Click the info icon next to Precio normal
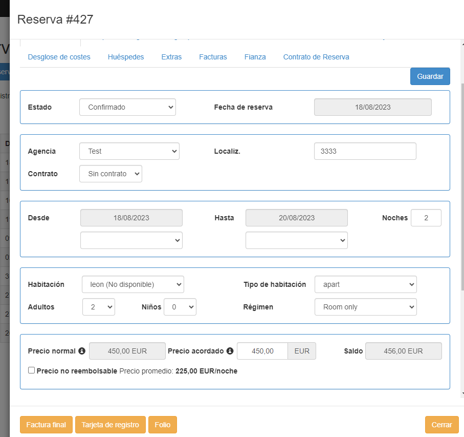Screen dimensions: 464x437 pos(82,351)
